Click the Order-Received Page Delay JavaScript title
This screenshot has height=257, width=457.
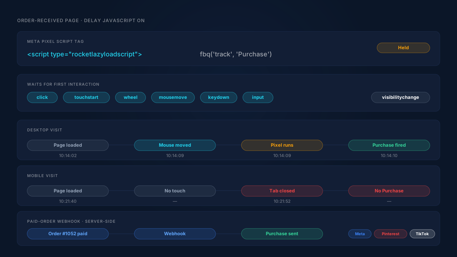coord(81,21)
